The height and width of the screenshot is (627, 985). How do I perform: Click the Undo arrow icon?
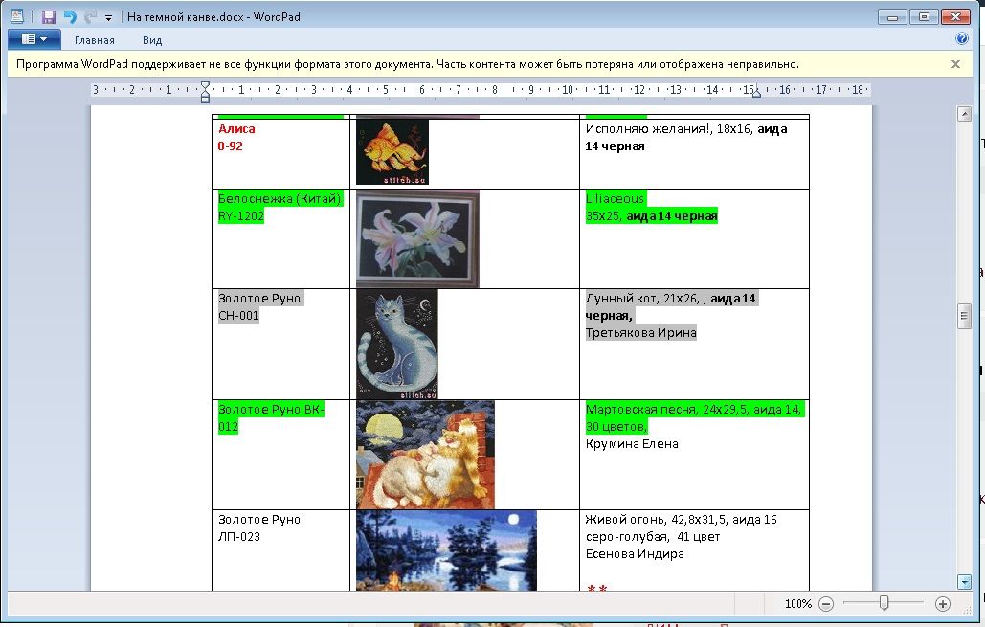(x=70, y=17)
